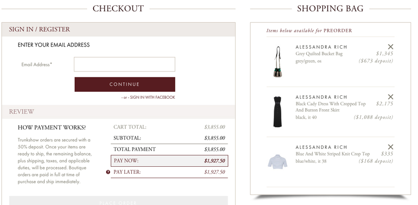Remove Blue And White Striped Knit Crop Top
The width and height of the screenshot is (418, 205).
(390, 147)
